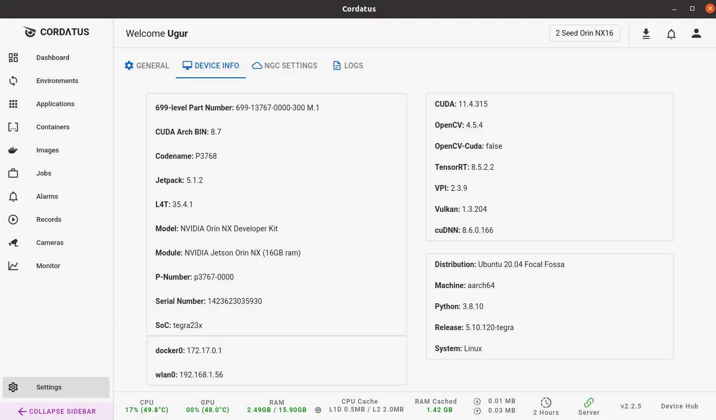Click the download icon in the header
The width and height of the screenshot is (716, 420).
(646, 34)
